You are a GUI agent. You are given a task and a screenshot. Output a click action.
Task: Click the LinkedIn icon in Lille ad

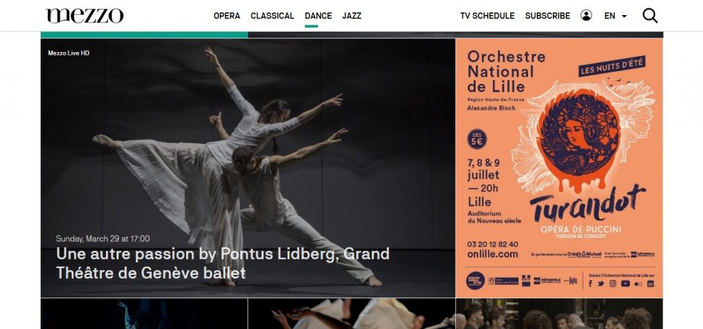pos(651,283)
